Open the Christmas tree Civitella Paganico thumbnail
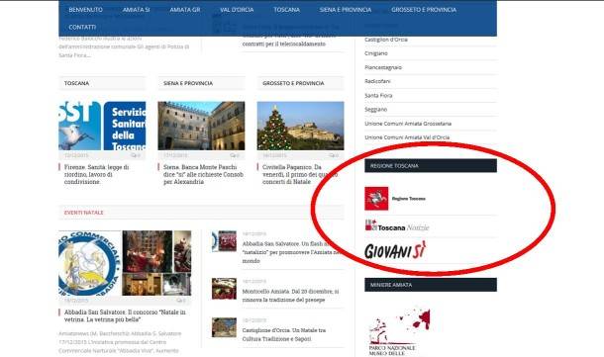Image resolution: width=604 pixels, height=357 pixels. [x=300, y=126]
